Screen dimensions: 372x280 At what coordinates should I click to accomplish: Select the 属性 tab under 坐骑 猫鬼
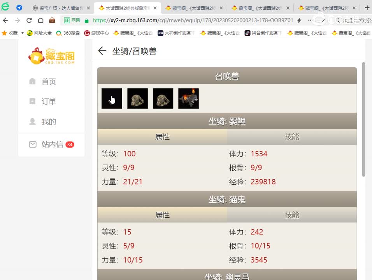[x=162, y=215]
